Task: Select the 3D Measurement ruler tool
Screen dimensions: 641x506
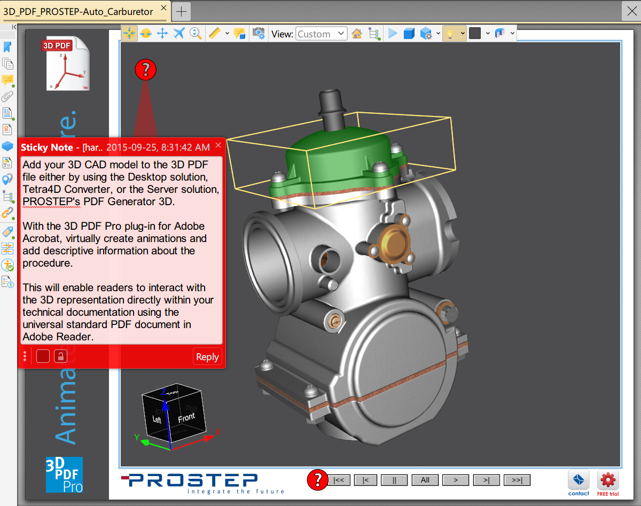Action: [215, 34]
